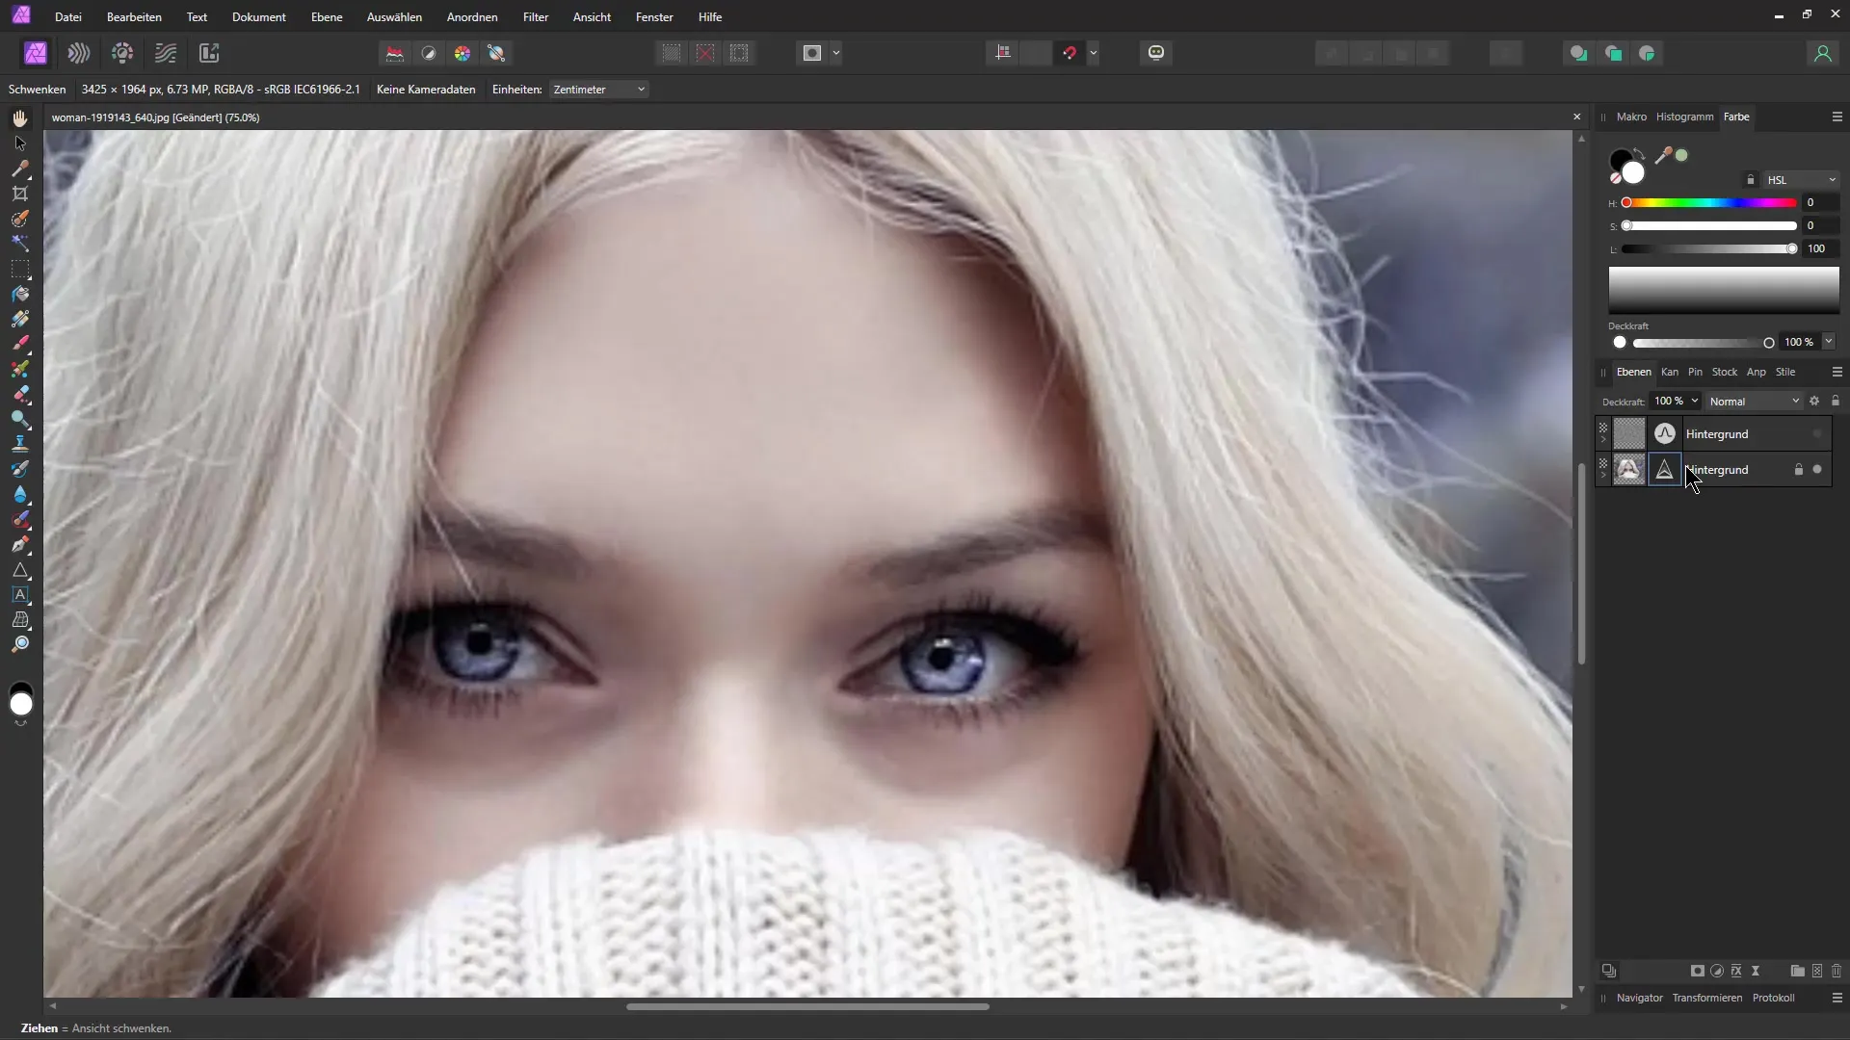The width and height of the screenshot is (1850, 1040).
Task: Apply Auto White Balance from toolbar
Action: click(496, 53)
